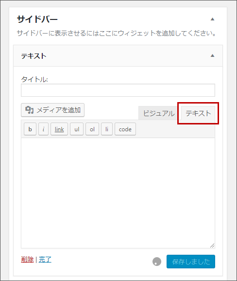Image resolution: width=237 pixels, height=281 pixels.
Task: Insert italic tag with i button
Action: (x=44, y=129)
